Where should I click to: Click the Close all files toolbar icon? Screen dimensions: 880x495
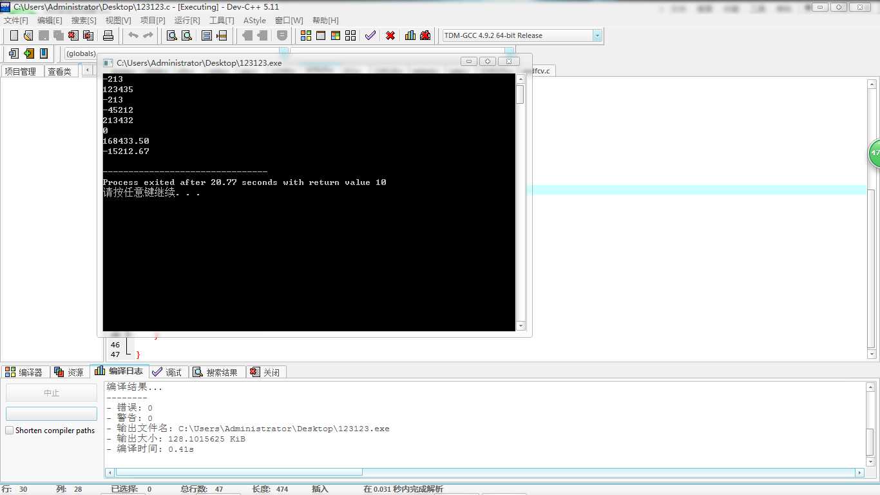pyautogui.click(x=88, y=35)
